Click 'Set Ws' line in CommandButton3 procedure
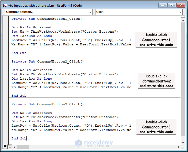This screenshot has height=152, width=188. [65, 117]
